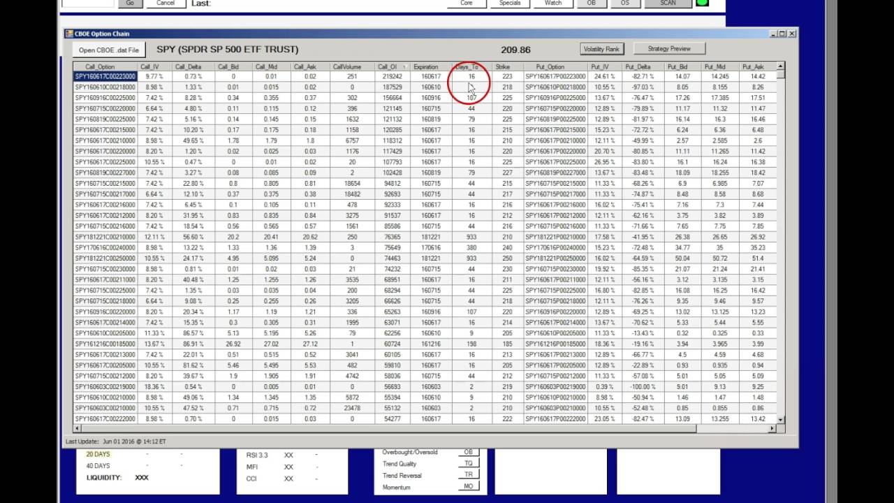Click the Cancel button in background window
The image size is (894, 503).
166,3
